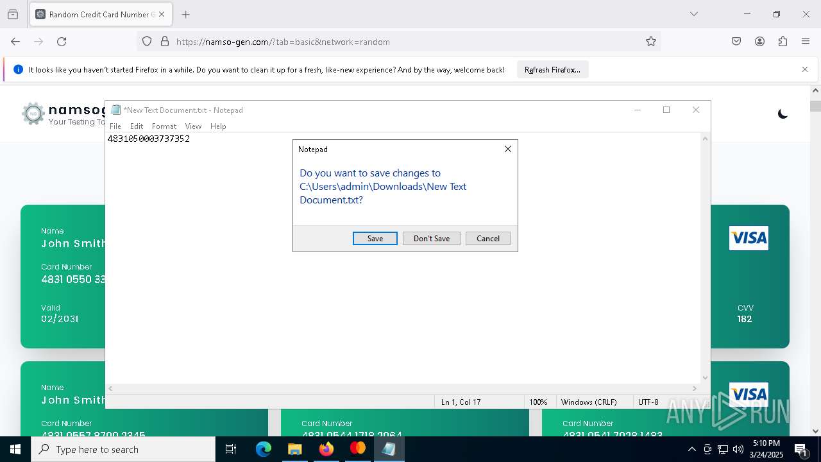Open Firefox tracking protection shield
The image size is (821, 462).
pyautogui.click(x=147, y=42)
